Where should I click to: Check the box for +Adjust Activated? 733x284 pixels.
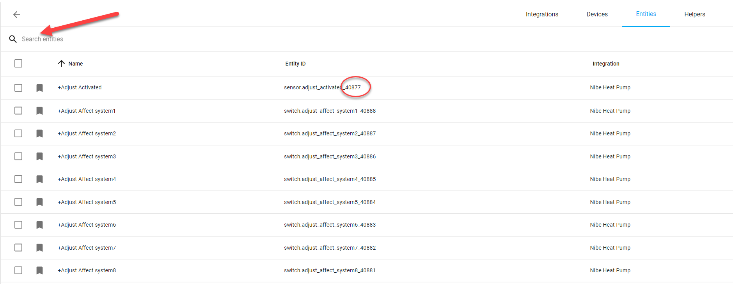coord(18,88)
